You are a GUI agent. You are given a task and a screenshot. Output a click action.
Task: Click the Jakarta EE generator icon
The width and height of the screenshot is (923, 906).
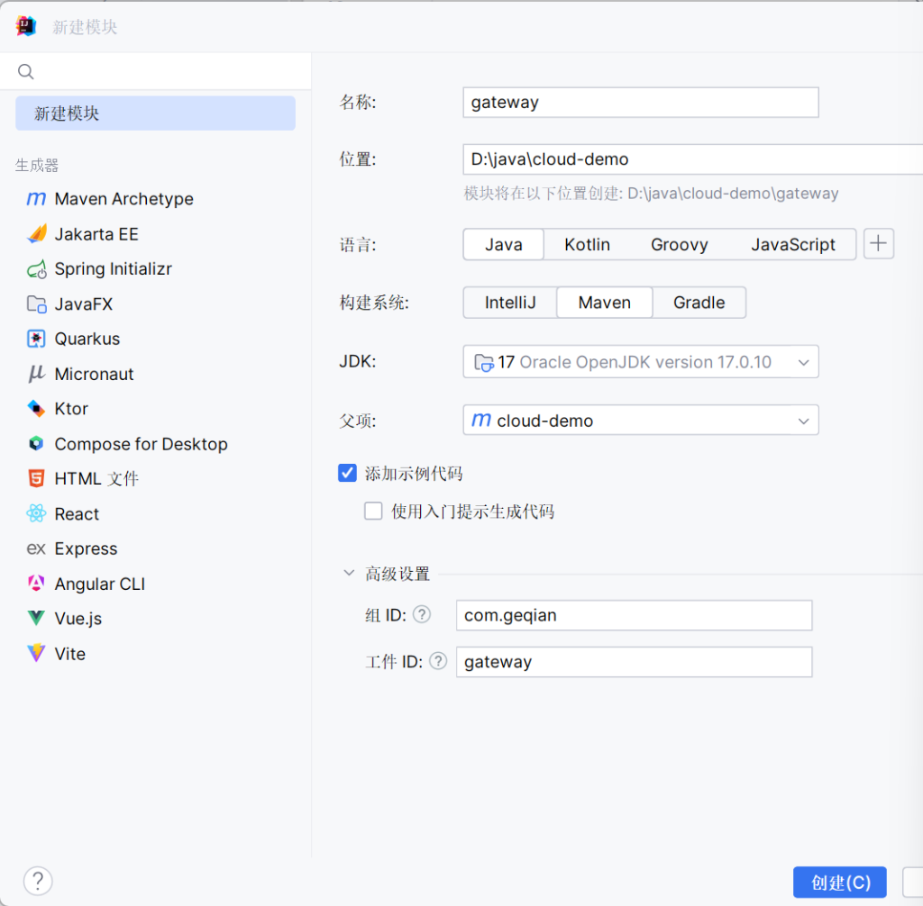(36, 234)
